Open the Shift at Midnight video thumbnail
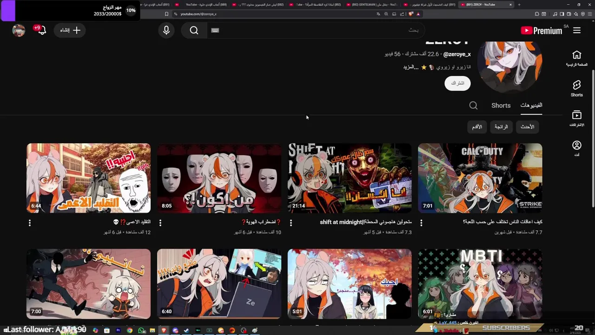 pos(350,178)
